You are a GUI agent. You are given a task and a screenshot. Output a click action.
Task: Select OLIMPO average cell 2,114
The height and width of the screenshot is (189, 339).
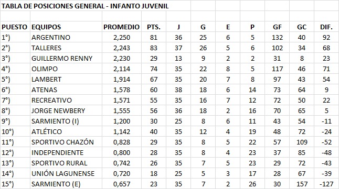(x=122, y=69)
